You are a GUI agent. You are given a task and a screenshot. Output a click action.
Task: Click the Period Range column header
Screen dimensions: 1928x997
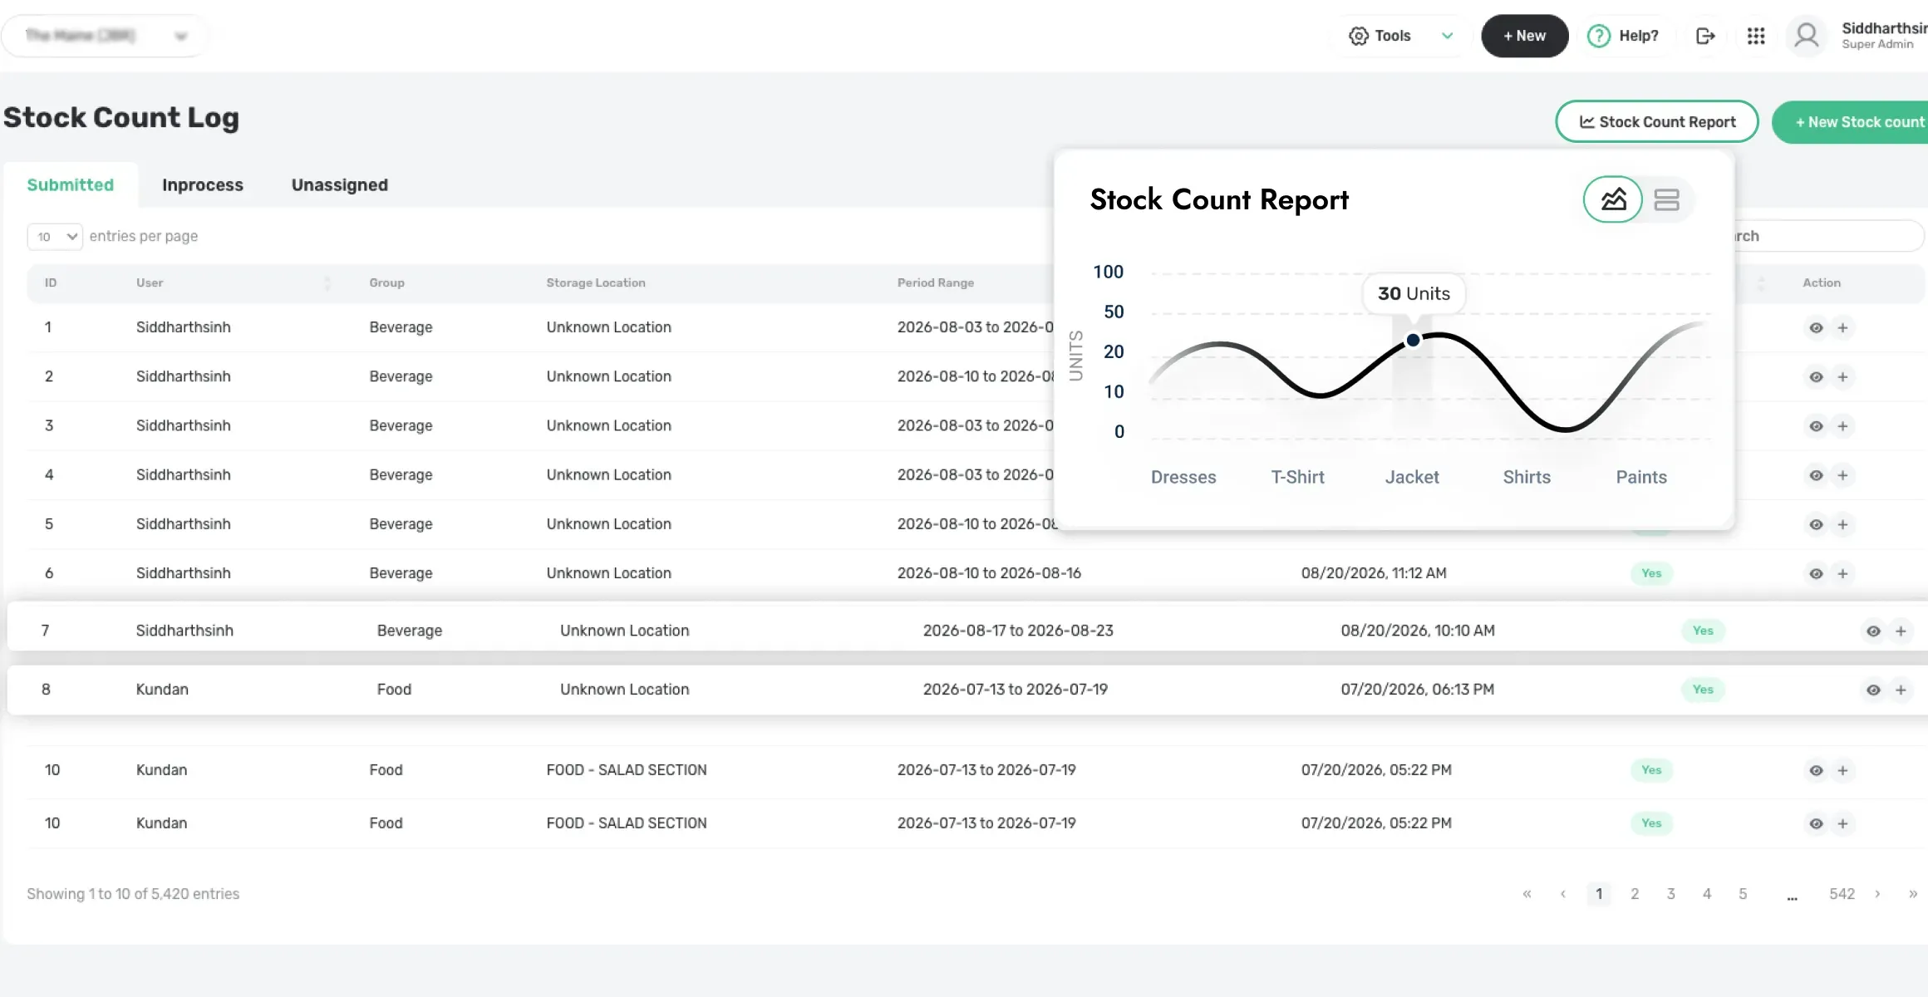coord(935,282)
